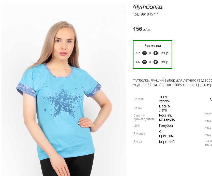Screen dimensions: 212x176
Task: Click the size 44 quantity value
Action: (x=150, y=62)
